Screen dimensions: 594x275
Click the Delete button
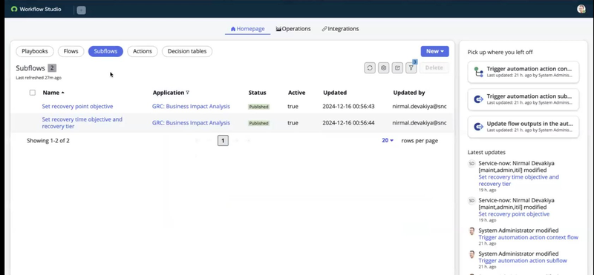[x=434, y=68]
